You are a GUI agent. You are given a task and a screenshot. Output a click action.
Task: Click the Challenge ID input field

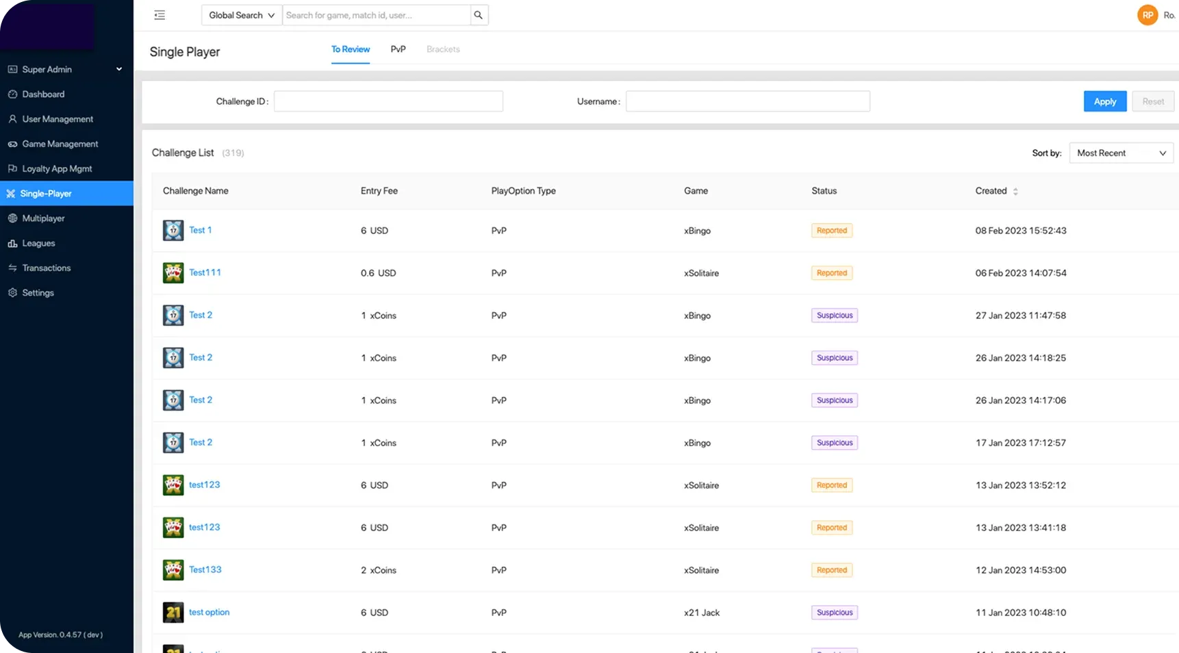[388, 101]
